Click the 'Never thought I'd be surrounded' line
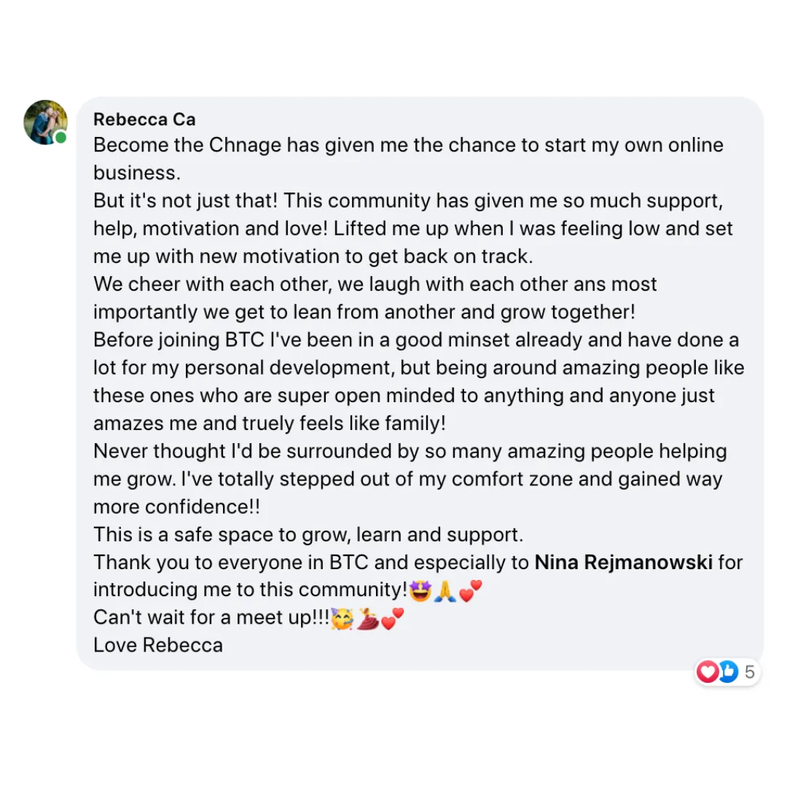 pos(410,451)
